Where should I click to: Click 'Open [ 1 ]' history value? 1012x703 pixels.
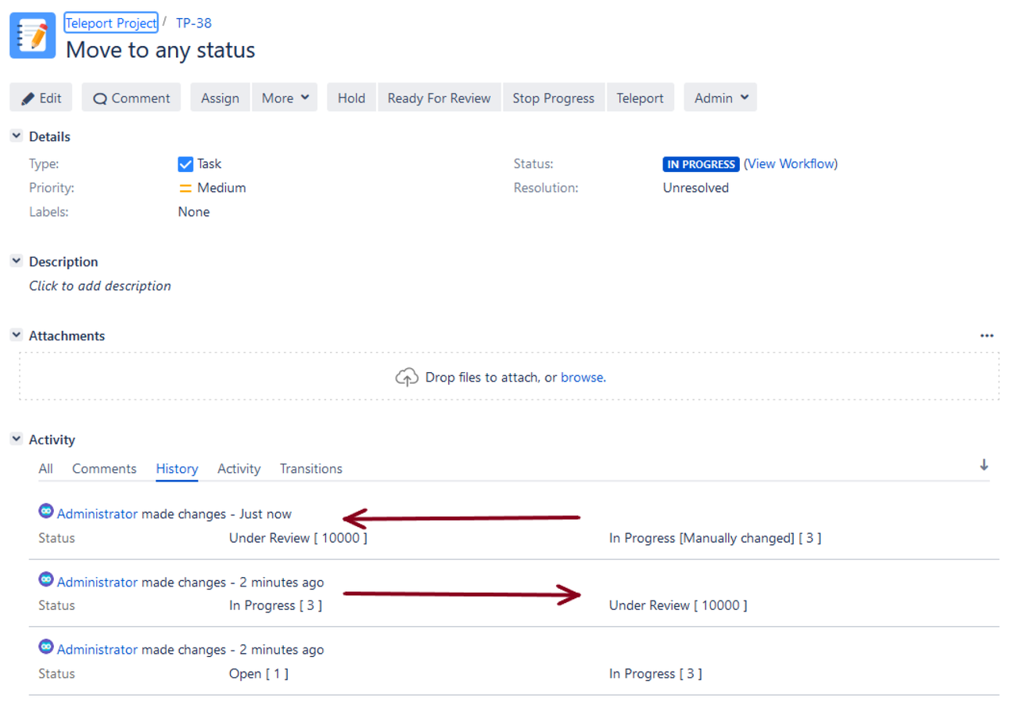coord(259,673)
